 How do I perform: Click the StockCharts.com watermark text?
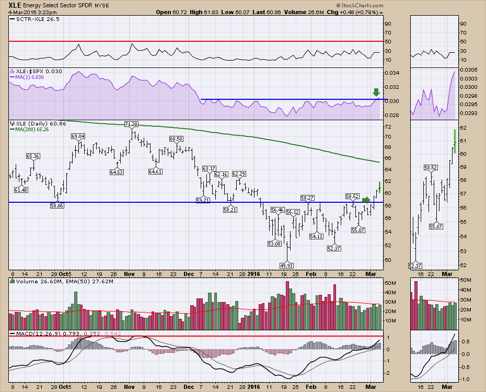[360, 6]
